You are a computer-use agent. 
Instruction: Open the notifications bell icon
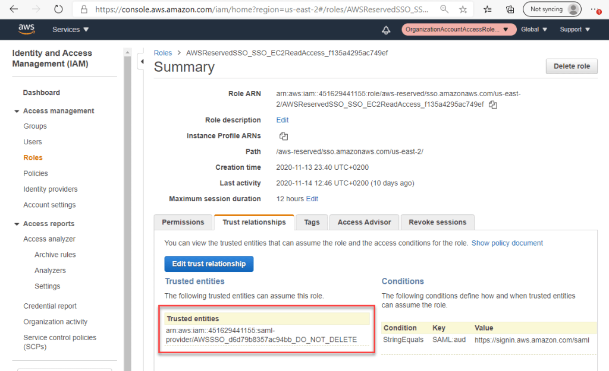point(386,30)
